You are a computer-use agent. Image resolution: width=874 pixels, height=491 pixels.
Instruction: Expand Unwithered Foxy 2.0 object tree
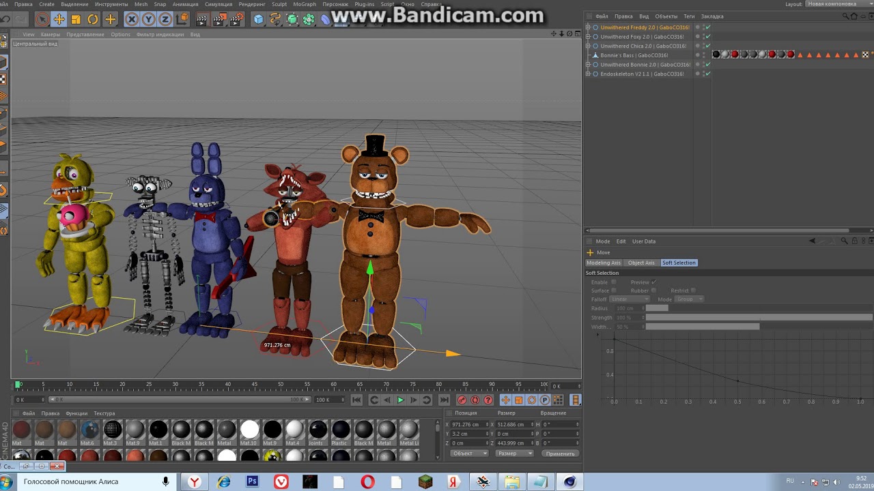pos(588,37)
